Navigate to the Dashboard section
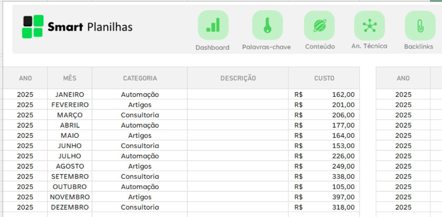 [x=213, y=47]
